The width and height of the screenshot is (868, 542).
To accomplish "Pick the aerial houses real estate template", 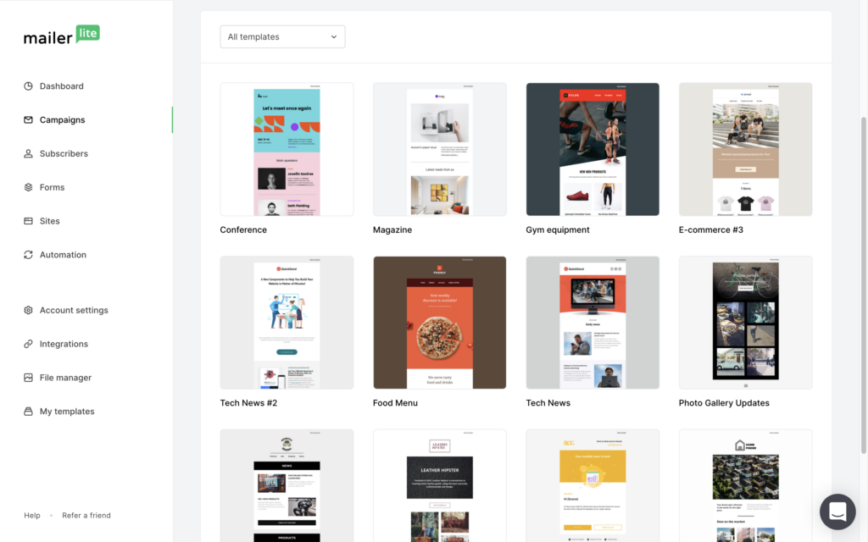I will pos(746,485).
